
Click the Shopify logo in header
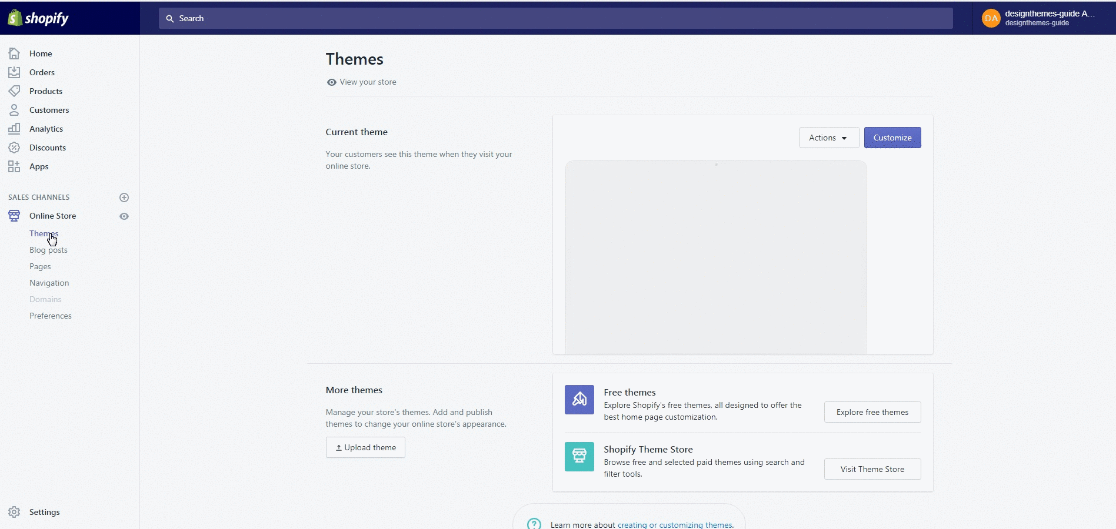(39, 18)
